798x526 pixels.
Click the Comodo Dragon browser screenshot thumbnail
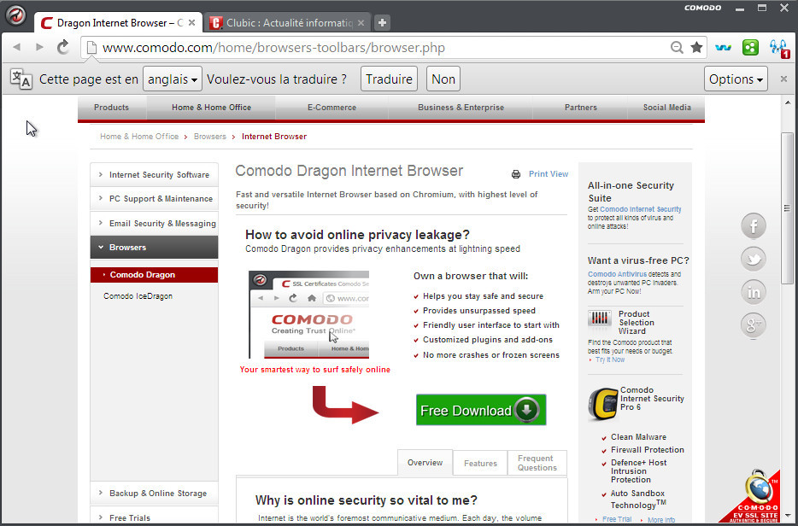tap(309, 314)
